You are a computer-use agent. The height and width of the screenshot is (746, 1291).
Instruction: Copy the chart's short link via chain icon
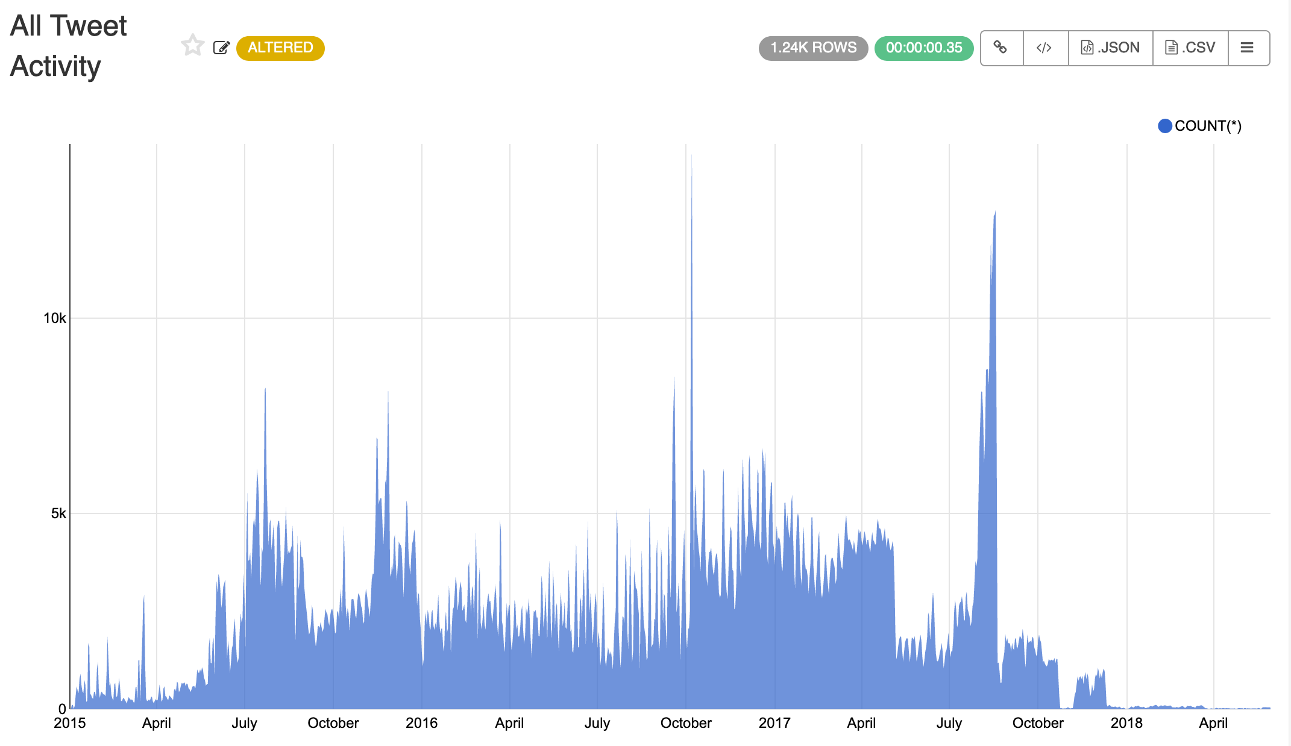pos(1000,48)
